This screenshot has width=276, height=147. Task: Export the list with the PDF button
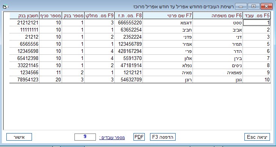[x=139, y=137]
